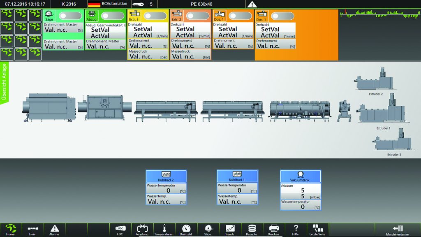Switch on the Extr. 3 toggle

point(155,16)
